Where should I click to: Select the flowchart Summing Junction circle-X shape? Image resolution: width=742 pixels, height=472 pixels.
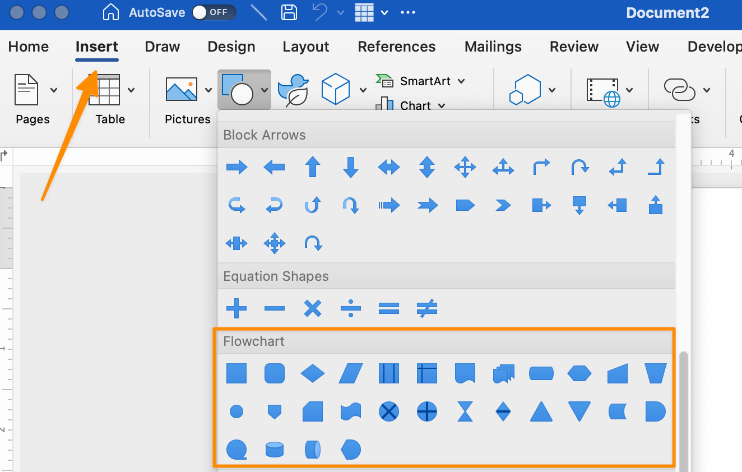coord(388,412)
